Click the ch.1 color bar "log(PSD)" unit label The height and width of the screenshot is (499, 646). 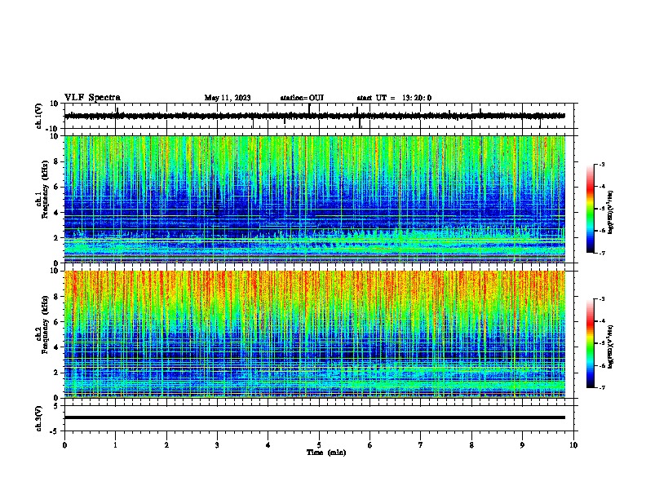click(611, 212)
